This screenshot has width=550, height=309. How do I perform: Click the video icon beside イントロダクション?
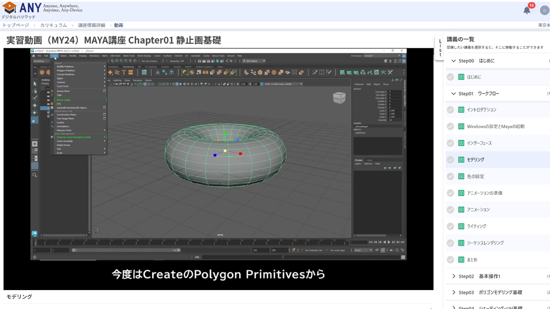coord(461,110)
